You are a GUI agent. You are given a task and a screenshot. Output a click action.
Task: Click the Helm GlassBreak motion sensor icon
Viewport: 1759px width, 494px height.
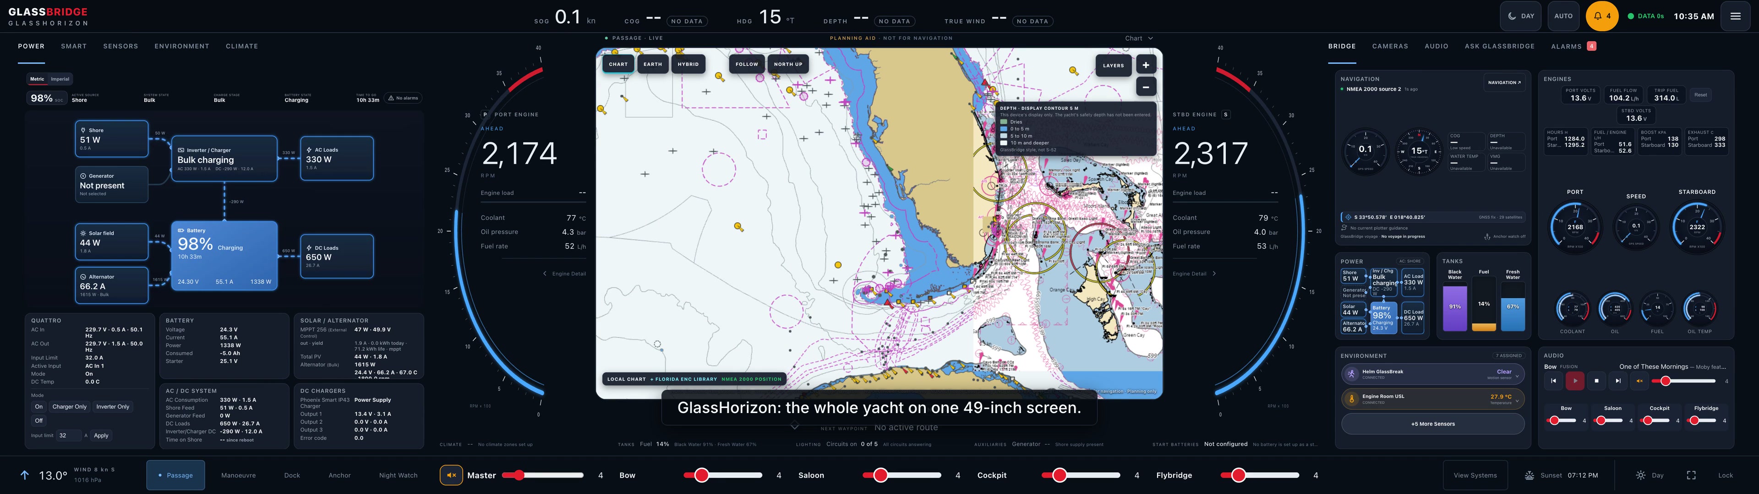[1351, 374]
